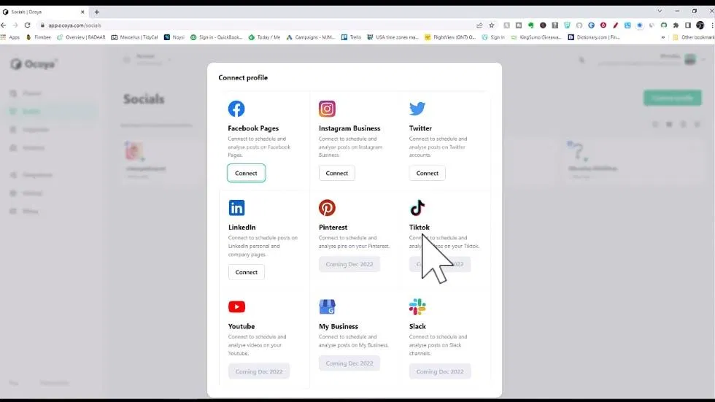
Task: Click the Slack logo icon
Action: point(417,306)
